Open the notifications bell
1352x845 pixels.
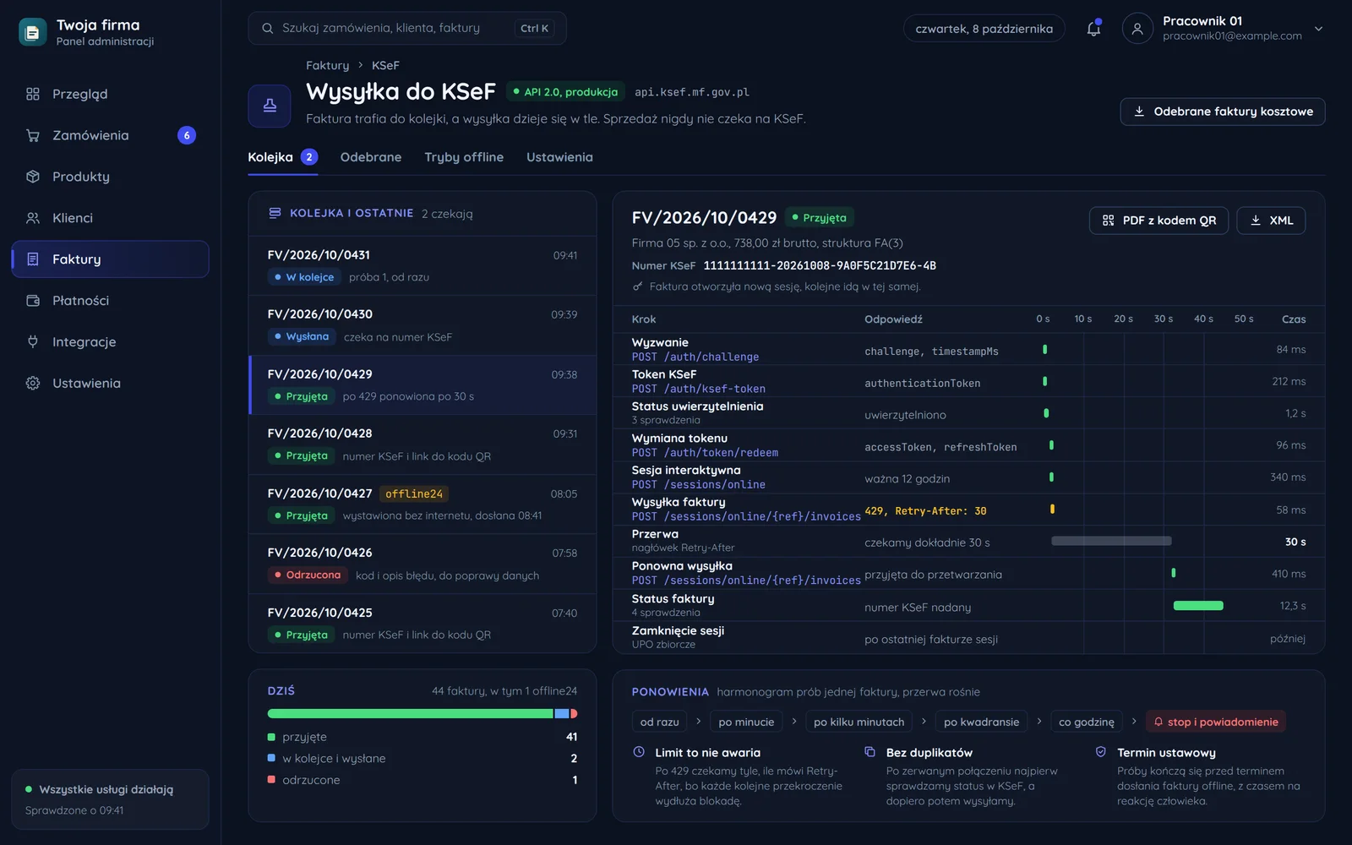click(1093, 28)
